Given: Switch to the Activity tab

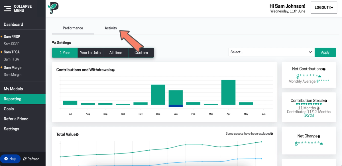Looking at the screenshot, I should 111,28.
